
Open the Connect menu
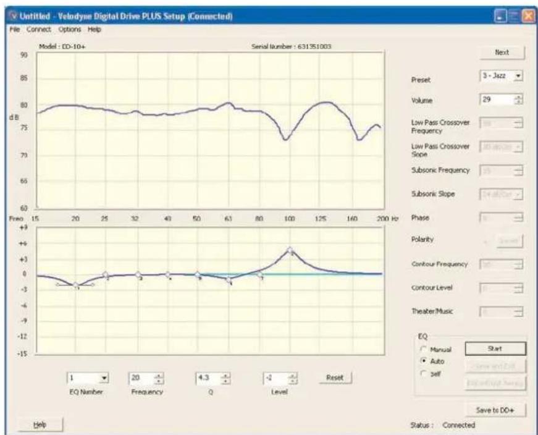39,30
